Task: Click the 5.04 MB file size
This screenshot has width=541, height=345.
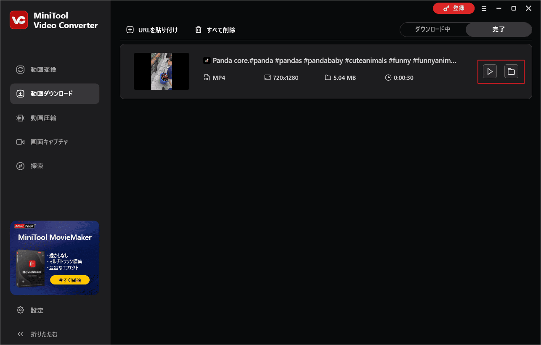Action: click(345, 78)
